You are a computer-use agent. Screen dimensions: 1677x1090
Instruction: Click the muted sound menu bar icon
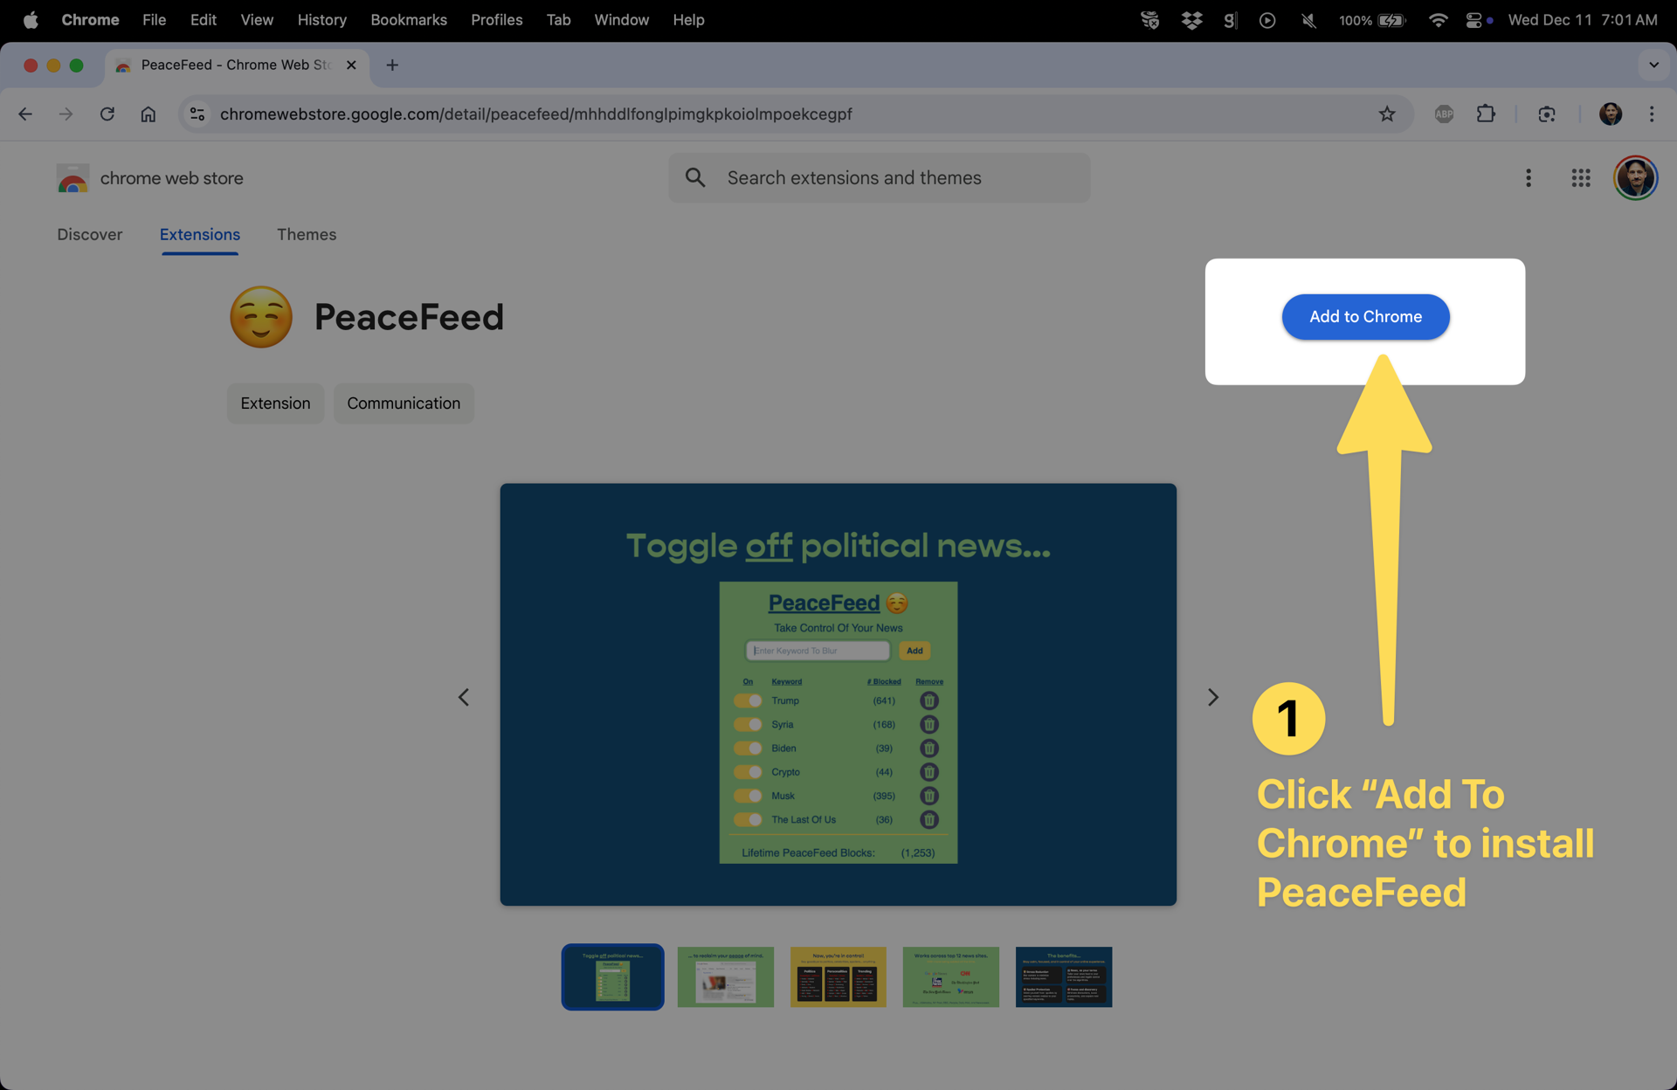coord(1308,20)
